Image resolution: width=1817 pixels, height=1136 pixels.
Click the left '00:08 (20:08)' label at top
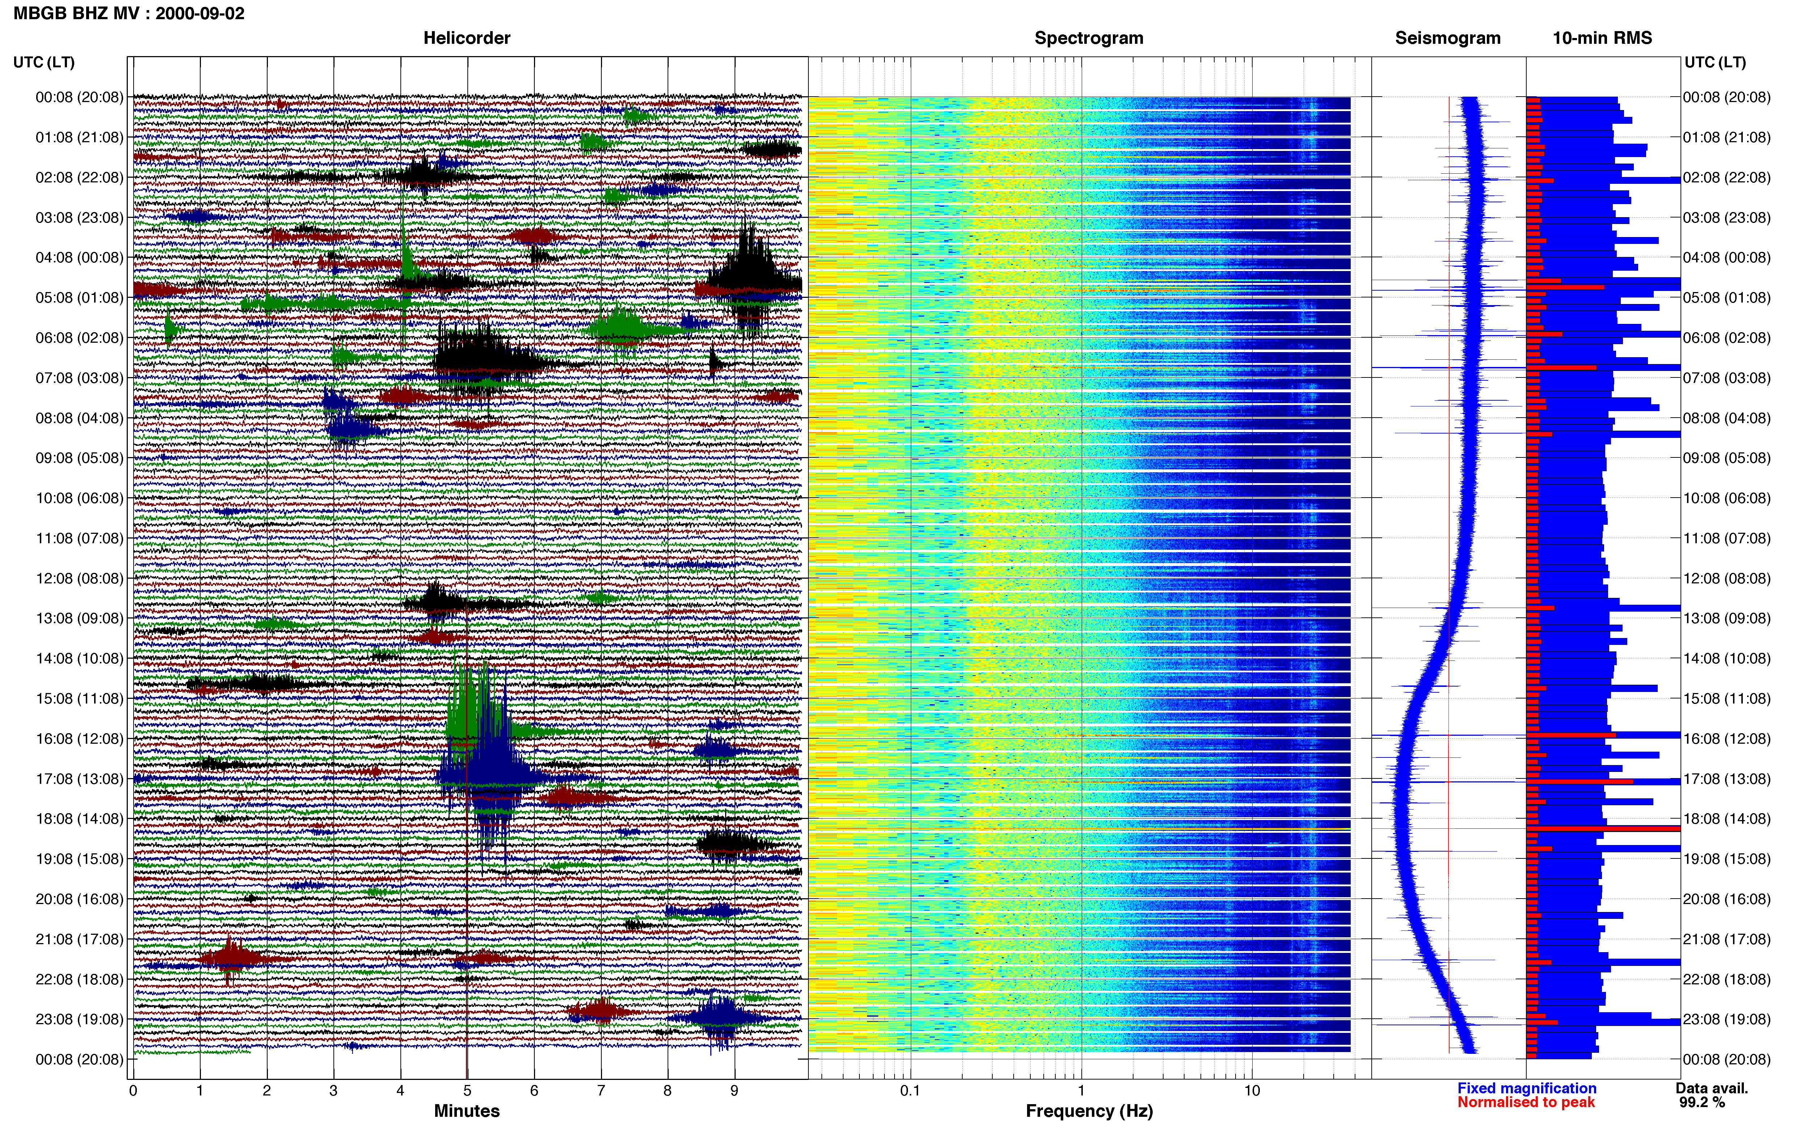click(x=79, y=97)
